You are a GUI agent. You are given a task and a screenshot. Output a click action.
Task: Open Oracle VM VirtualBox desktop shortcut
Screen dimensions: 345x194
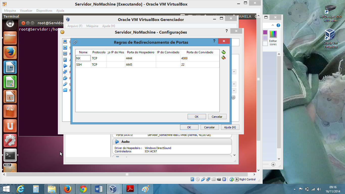click(330, 39)
